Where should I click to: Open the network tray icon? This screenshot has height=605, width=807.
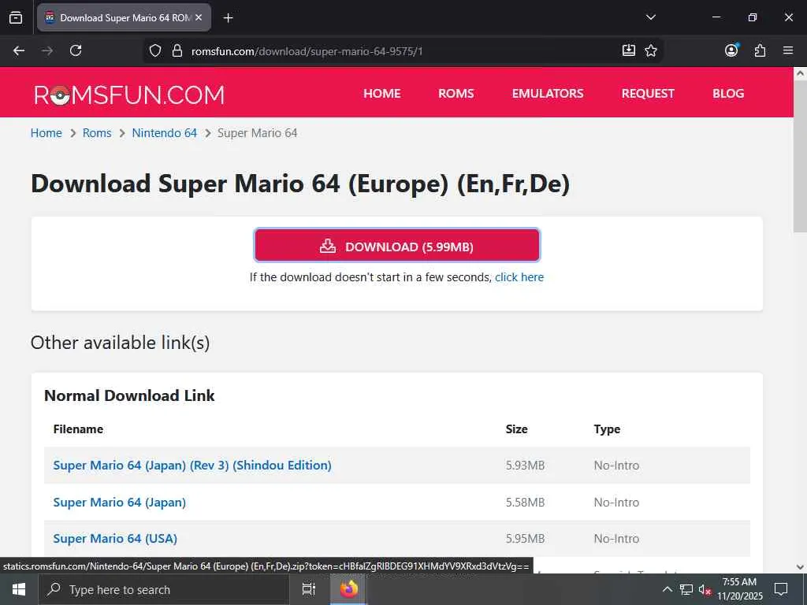pyautogui.click(x=686, y=589)
